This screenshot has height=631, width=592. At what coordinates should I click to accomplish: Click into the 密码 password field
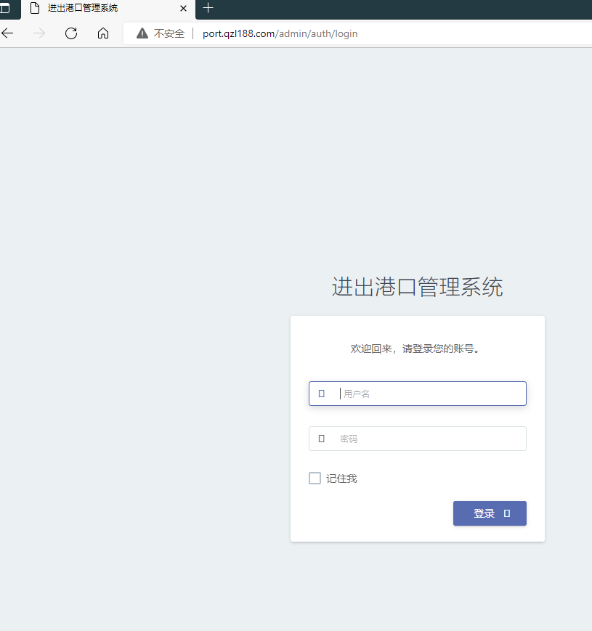(417, 438)
